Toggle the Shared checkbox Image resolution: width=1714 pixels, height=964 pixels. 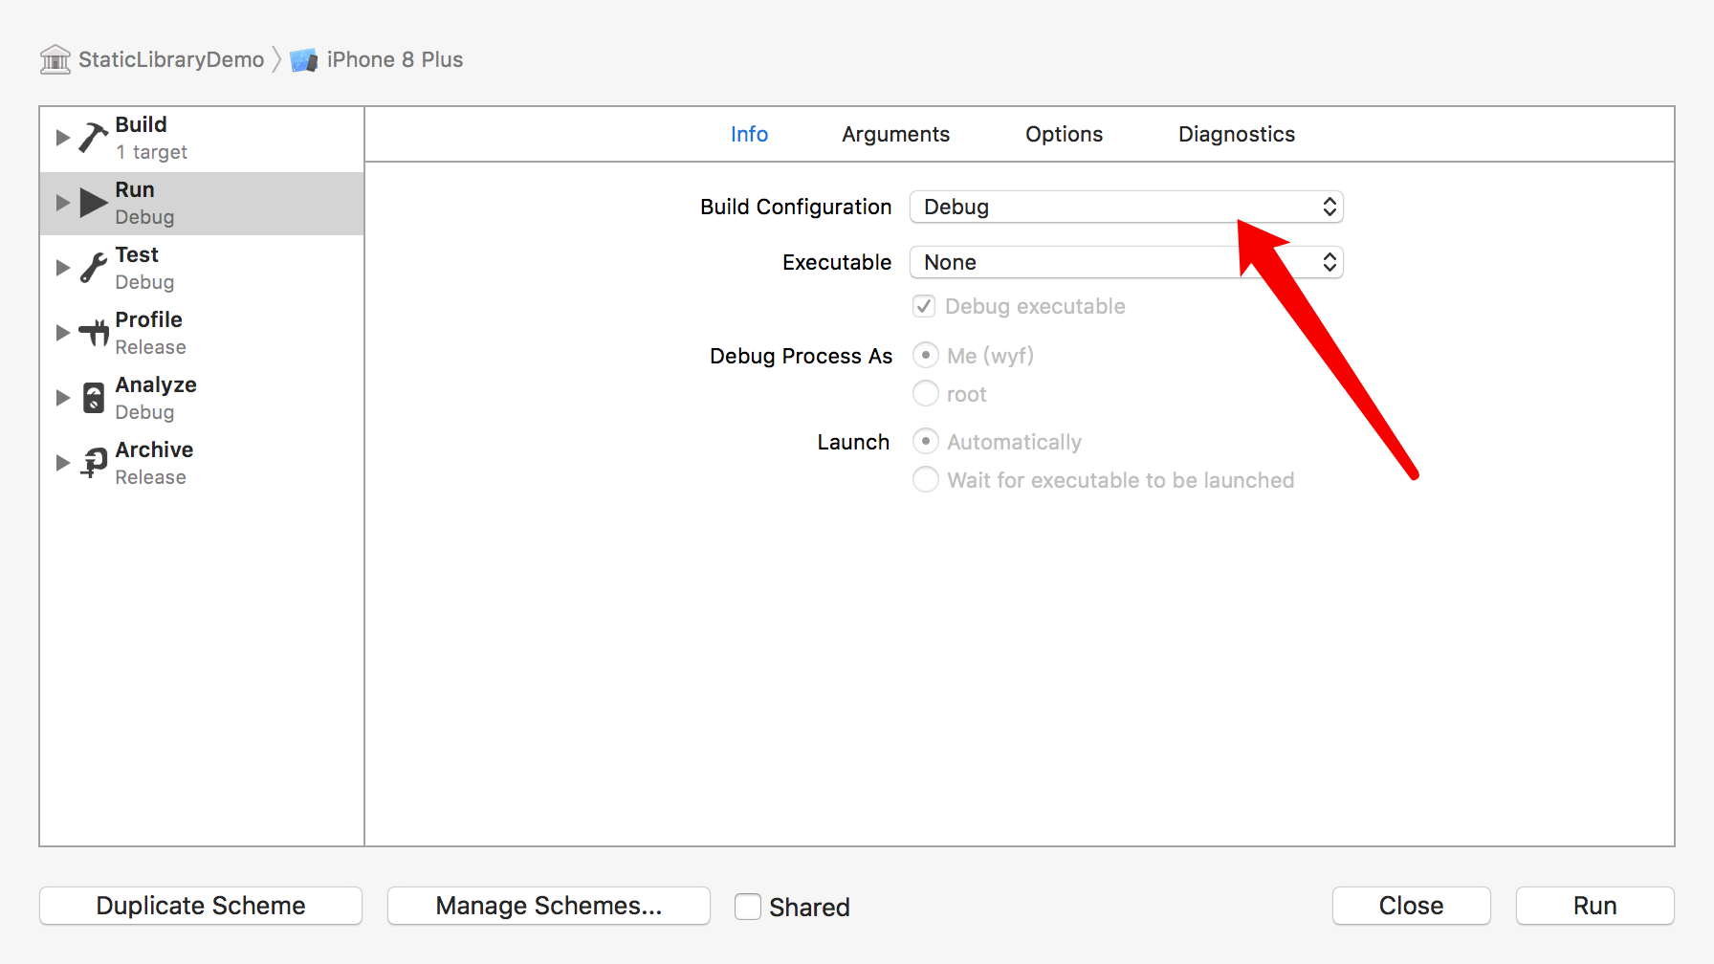(x=748, y=907)
